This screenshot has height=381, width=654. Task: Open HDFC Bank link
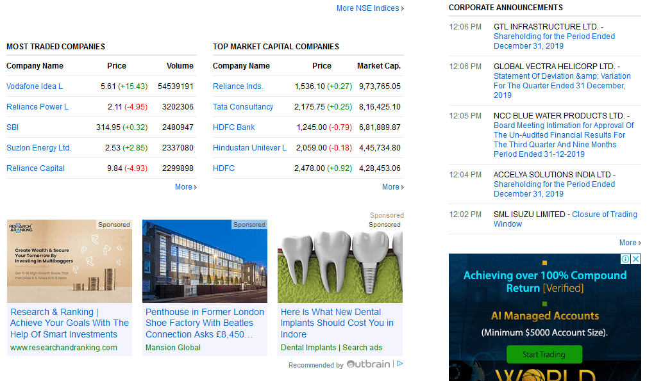pyautogui.click(x=233, y=127)
